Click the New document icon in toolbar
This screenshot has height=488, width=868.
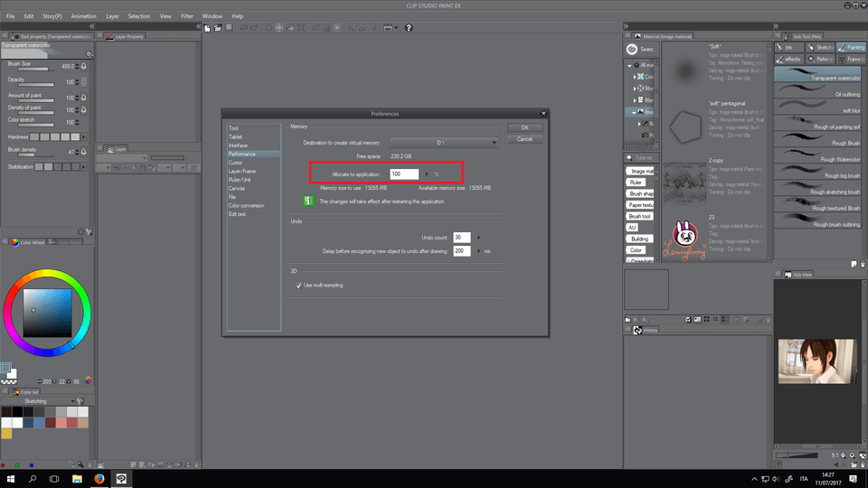click(x=207, y=28)
